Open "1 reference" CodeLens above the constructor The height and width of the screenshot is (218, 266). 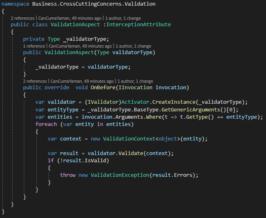[34, 46]
